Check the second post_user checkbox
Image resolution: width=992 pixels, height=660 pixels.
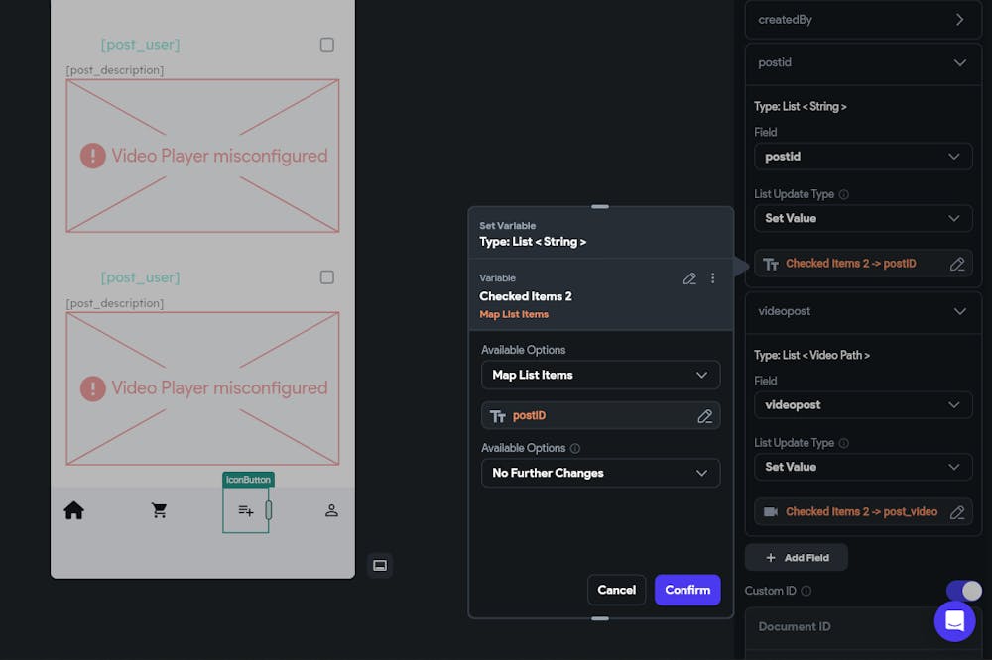[327, 277]
